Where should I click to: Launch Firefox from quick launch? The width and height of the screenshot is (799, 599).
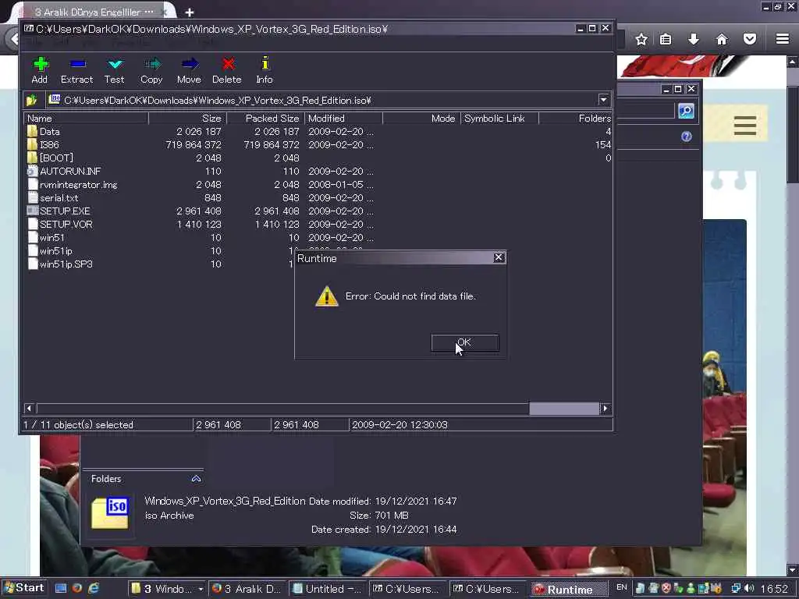77,588
